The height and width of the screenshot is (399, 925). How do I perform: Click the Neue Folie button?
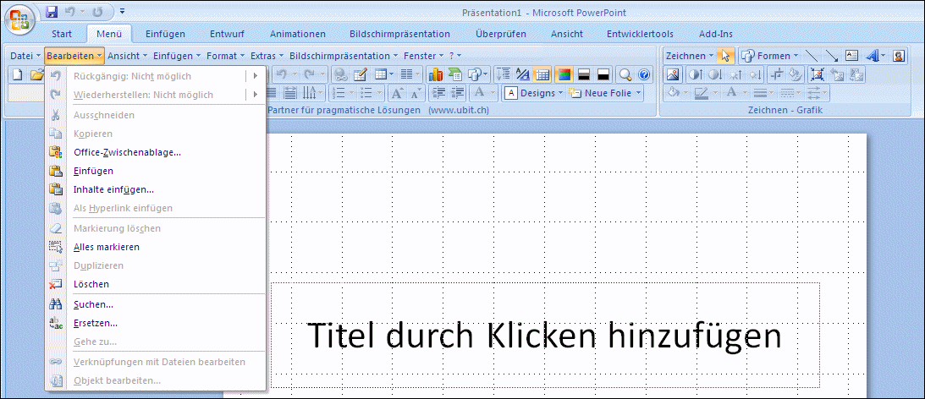(x=606, y=93)
